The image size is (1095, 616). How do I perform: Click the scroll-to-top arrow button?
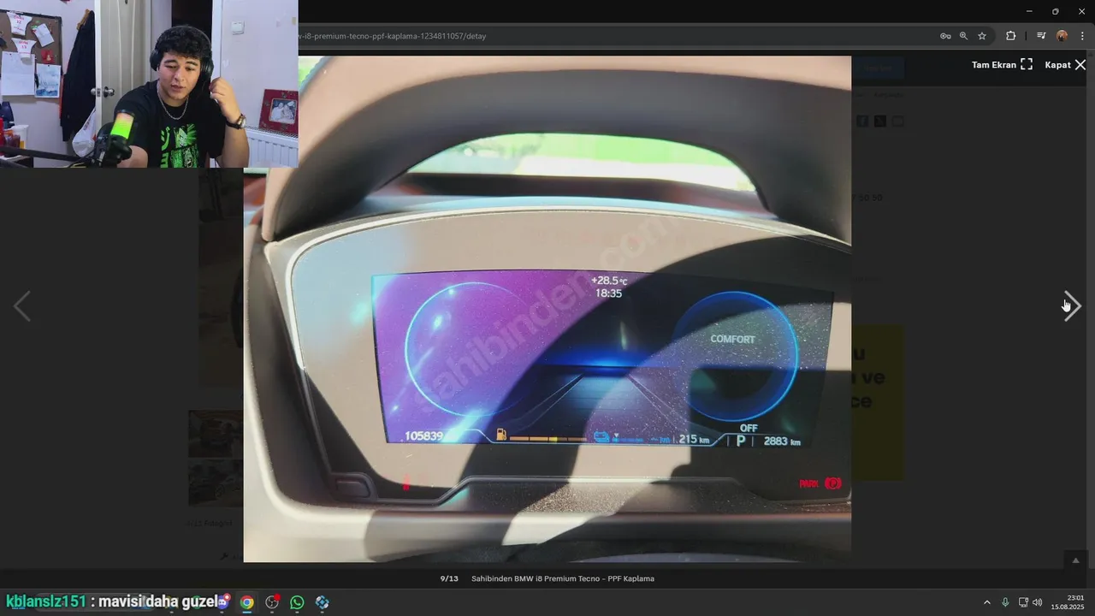tap(1076, 560)
